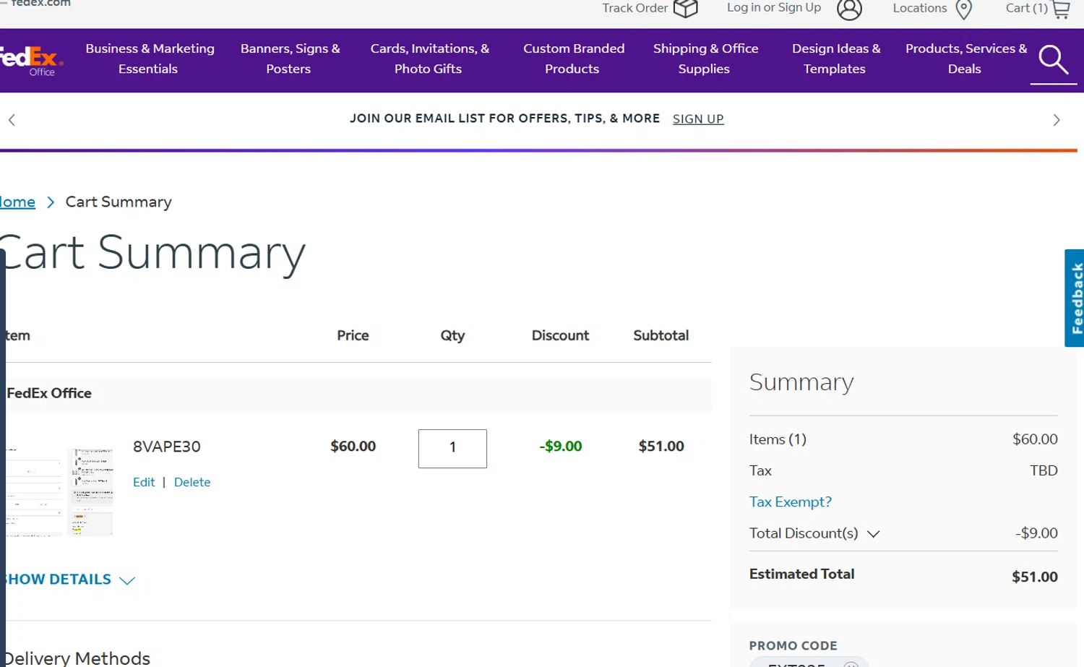Image resolution: width=1084 pixels, height=667 pixels.
Task: Open Cards, Invitations, & Photo Gifts menu
Action: point(429,59)
